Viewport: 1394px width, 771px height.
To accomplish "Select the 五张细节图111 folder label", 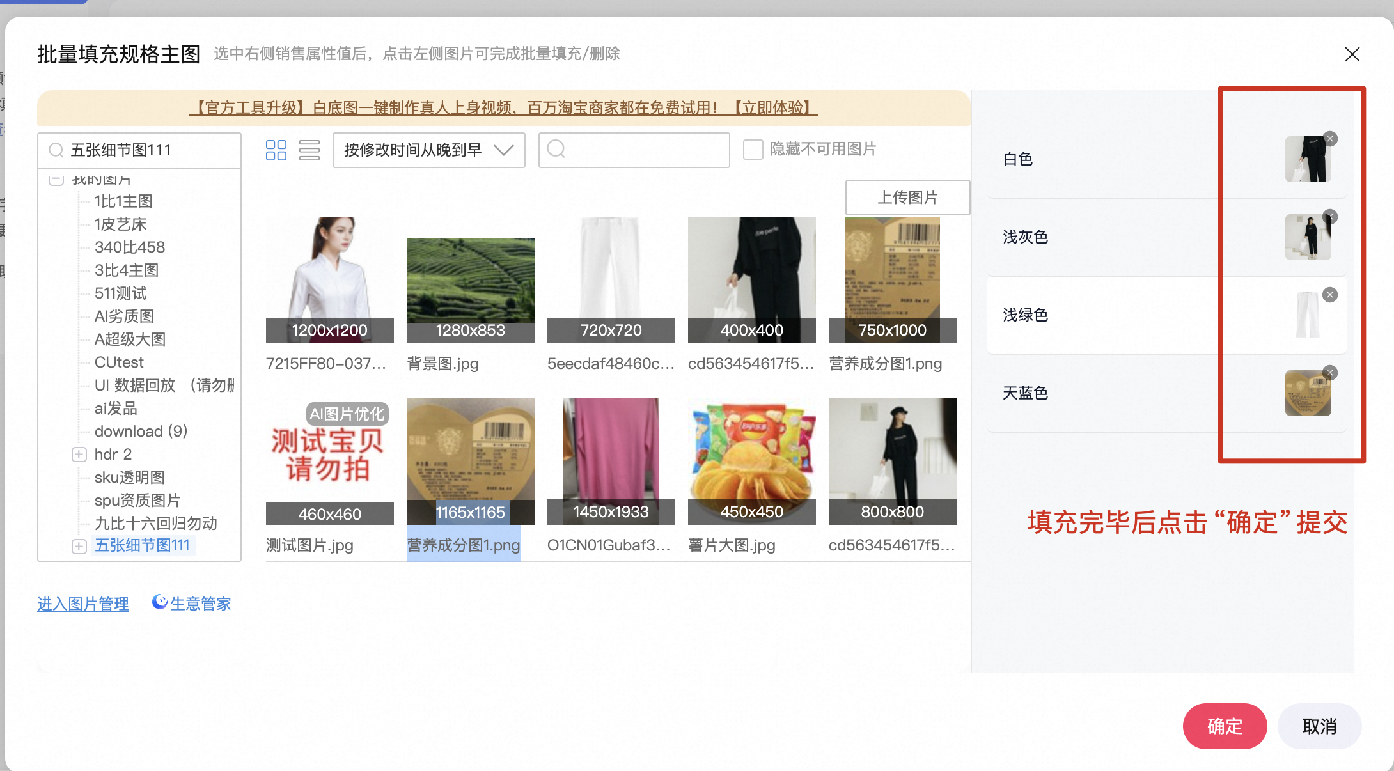I will tap(142, 545).
